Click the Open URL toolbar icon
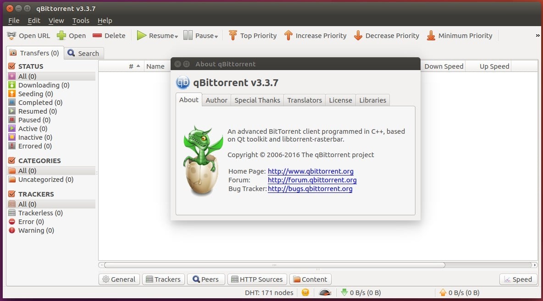Viewport: 543px width, 301px height. click(11, 35)
